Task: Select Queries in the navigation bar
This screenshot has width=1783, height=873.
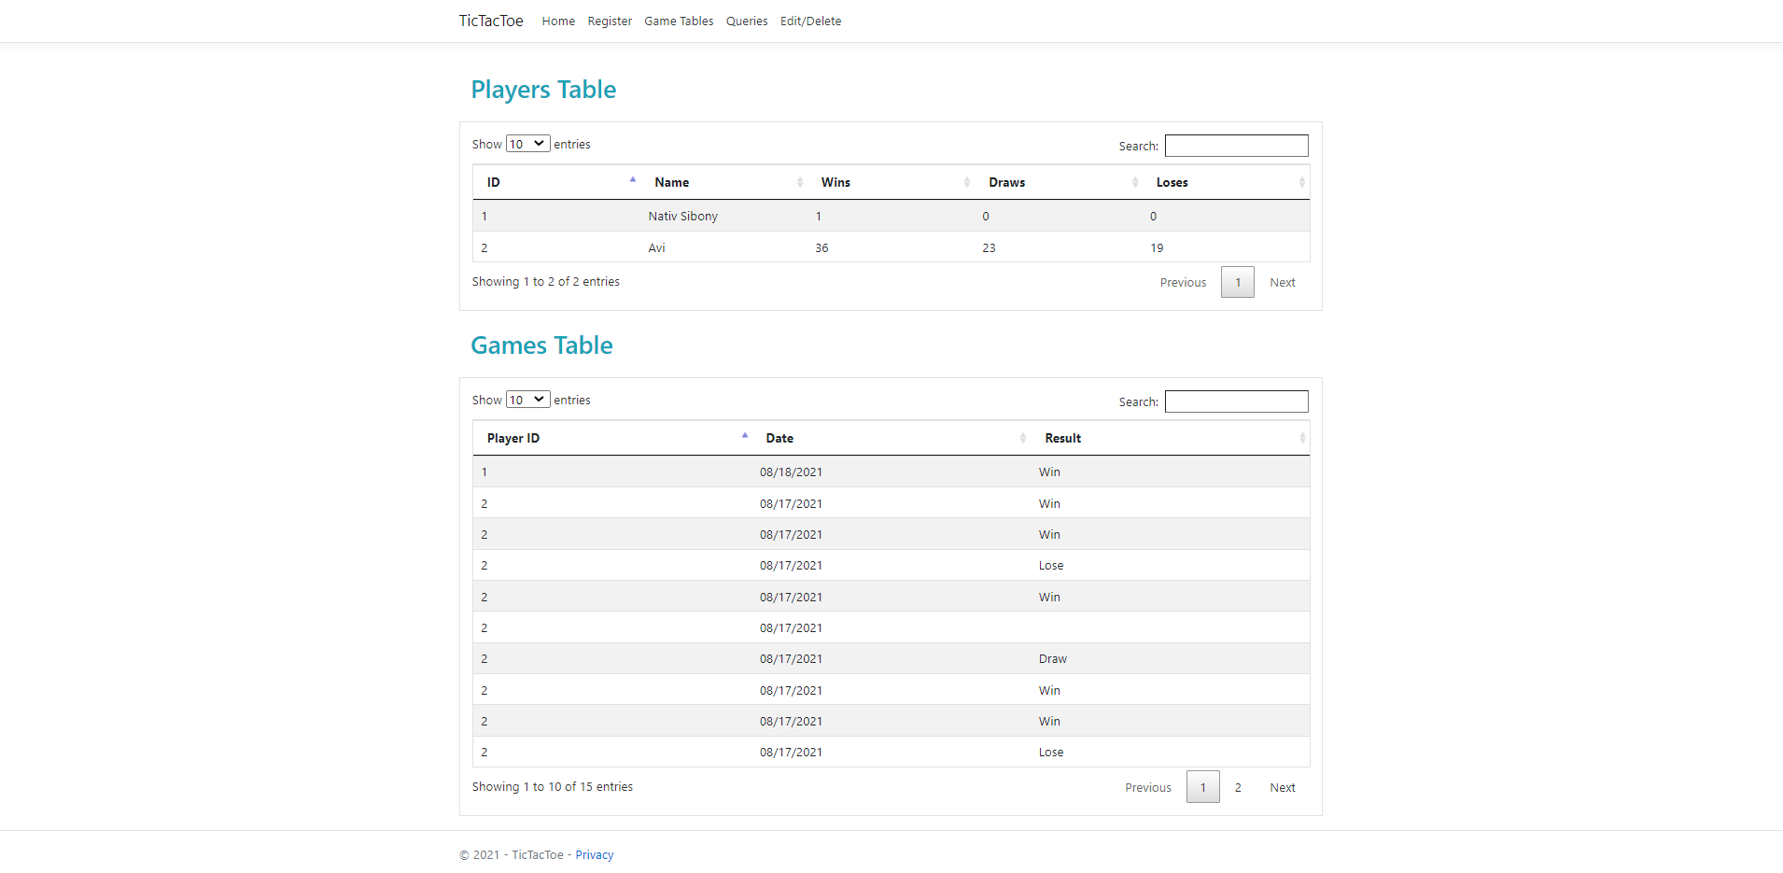Action: pos(747,21)
